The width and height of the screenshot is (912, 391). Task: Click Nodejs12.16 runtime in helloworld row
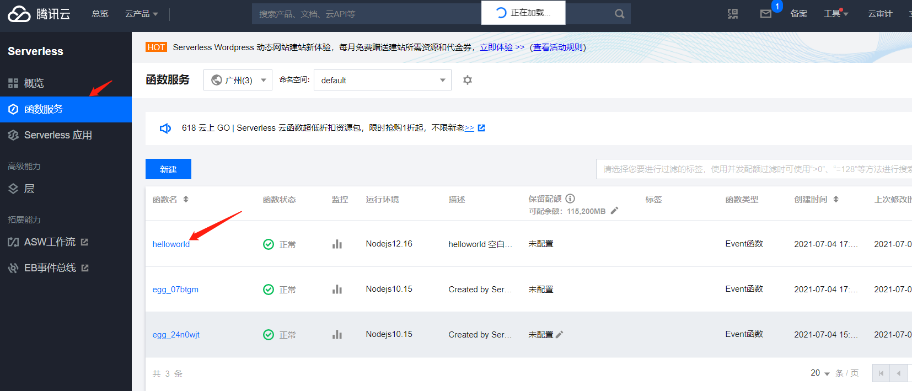[x=389, y=244]
